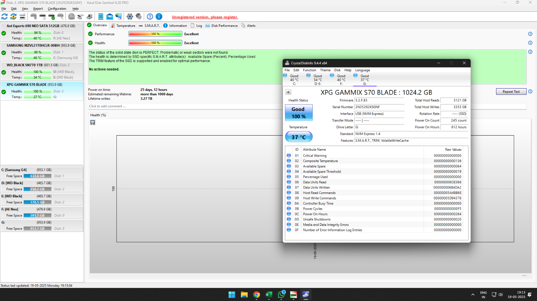
Task: Click the speaker sound icon in toolbar
Action: (139, 16)
